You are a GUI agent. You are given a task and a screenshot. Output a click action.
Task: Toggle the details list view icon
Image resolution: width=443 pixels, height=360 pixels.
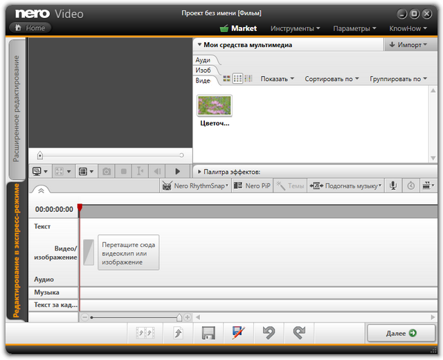pyautogui.click(x=248, y=79)
